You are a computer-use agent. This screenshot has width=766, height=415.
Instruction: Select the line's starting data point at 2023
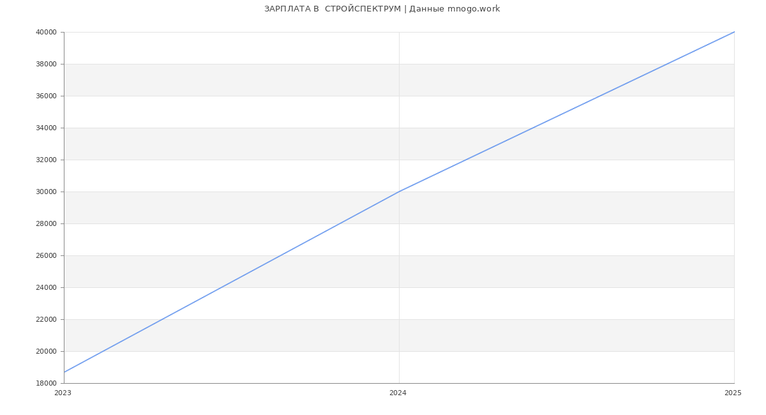pyautogui.click(x=64, y=372)
